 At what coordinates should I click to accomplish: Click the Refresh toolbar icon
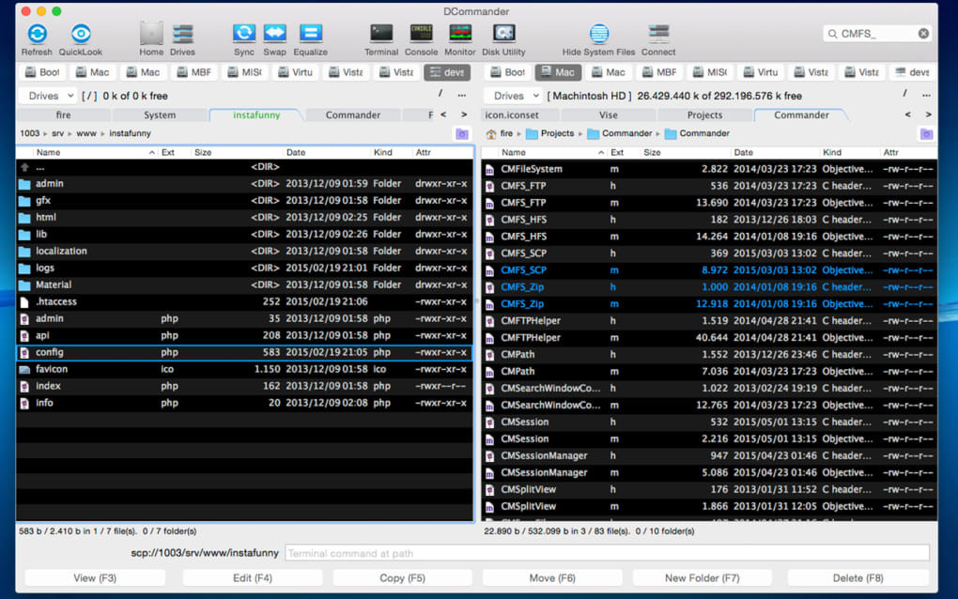coord(37,35)
